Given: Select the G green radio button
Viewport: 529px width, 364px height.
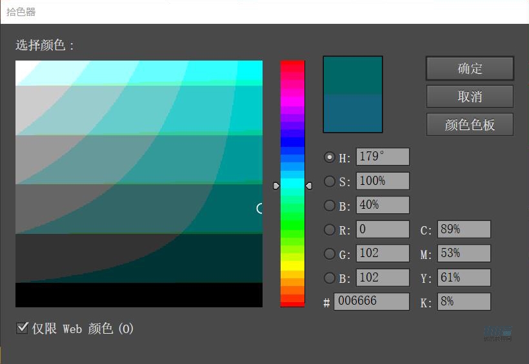Looking at the screenshot, I should tap(330, 254).
